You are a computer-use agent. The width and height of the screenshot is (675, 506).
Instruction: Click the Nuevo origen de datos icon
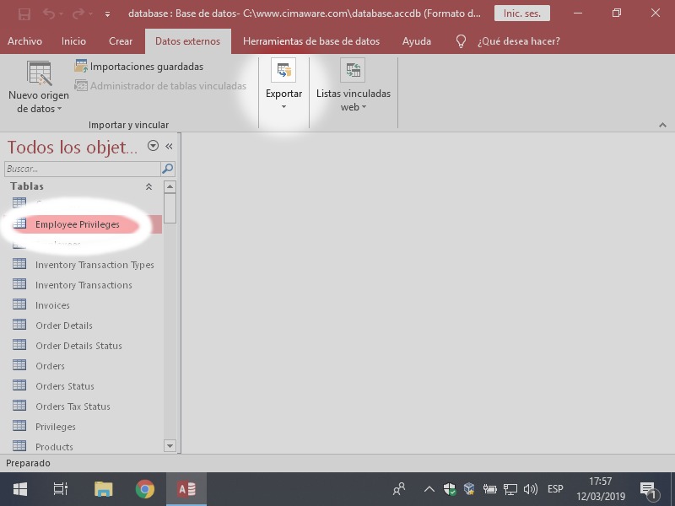click(39, 73)
